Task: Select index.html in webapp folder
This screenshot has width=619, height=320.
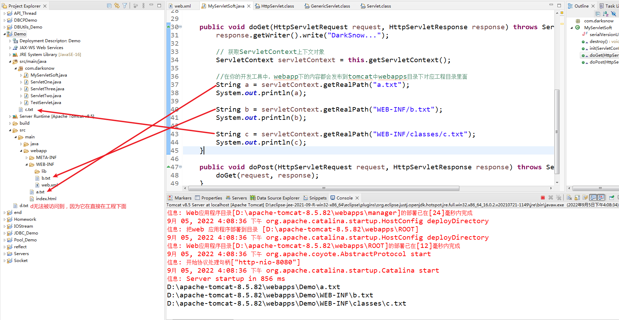Action: (x=46, y=199)
